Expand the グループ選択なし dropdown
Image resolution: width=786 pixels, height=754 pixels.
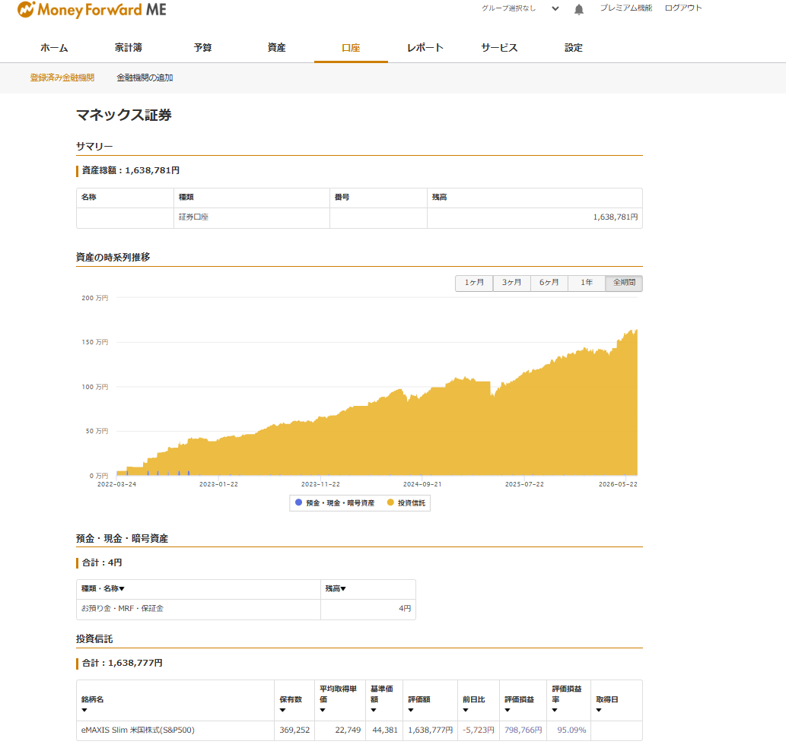(x=520, y=8)
